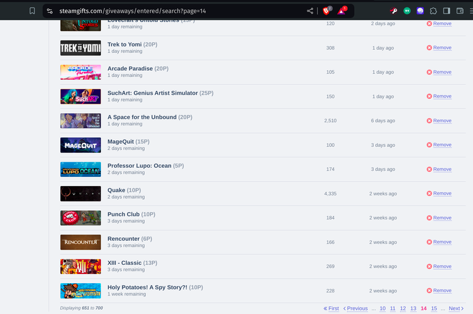The width and height of the screenshot is (473, 314).
Task: Click red remove icon for SuchArt
Action: coord(429,96)
